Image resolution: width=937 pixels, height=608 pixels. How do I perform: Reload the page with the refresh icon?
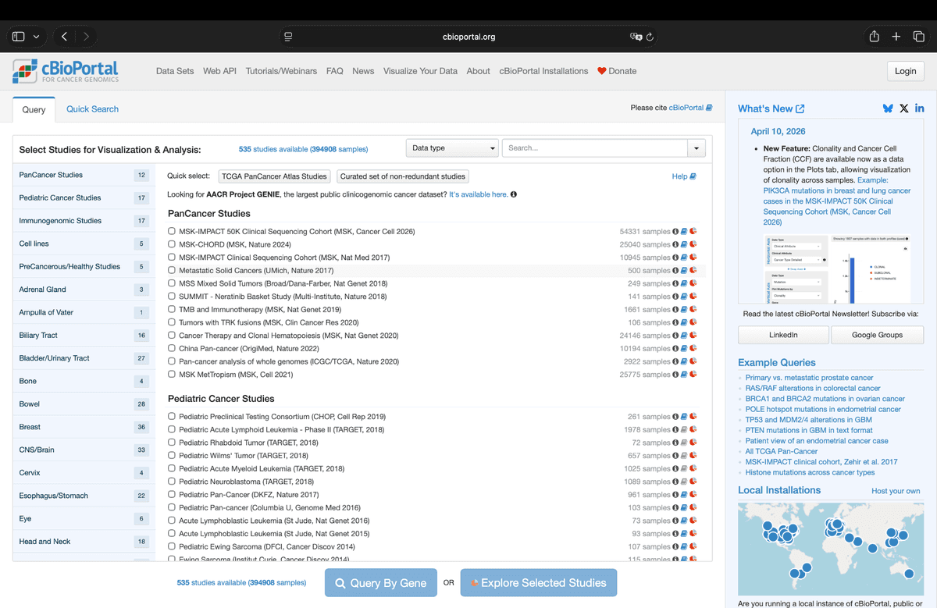(650, 37)
